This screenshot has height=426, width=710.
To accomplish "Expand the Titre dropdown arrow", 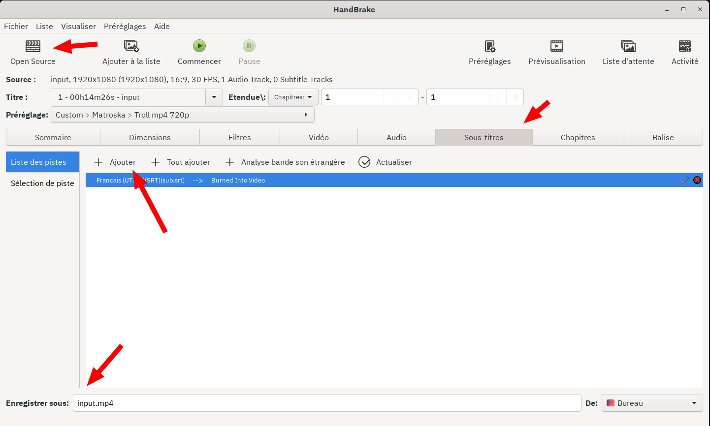I will [x=214, y=97].
